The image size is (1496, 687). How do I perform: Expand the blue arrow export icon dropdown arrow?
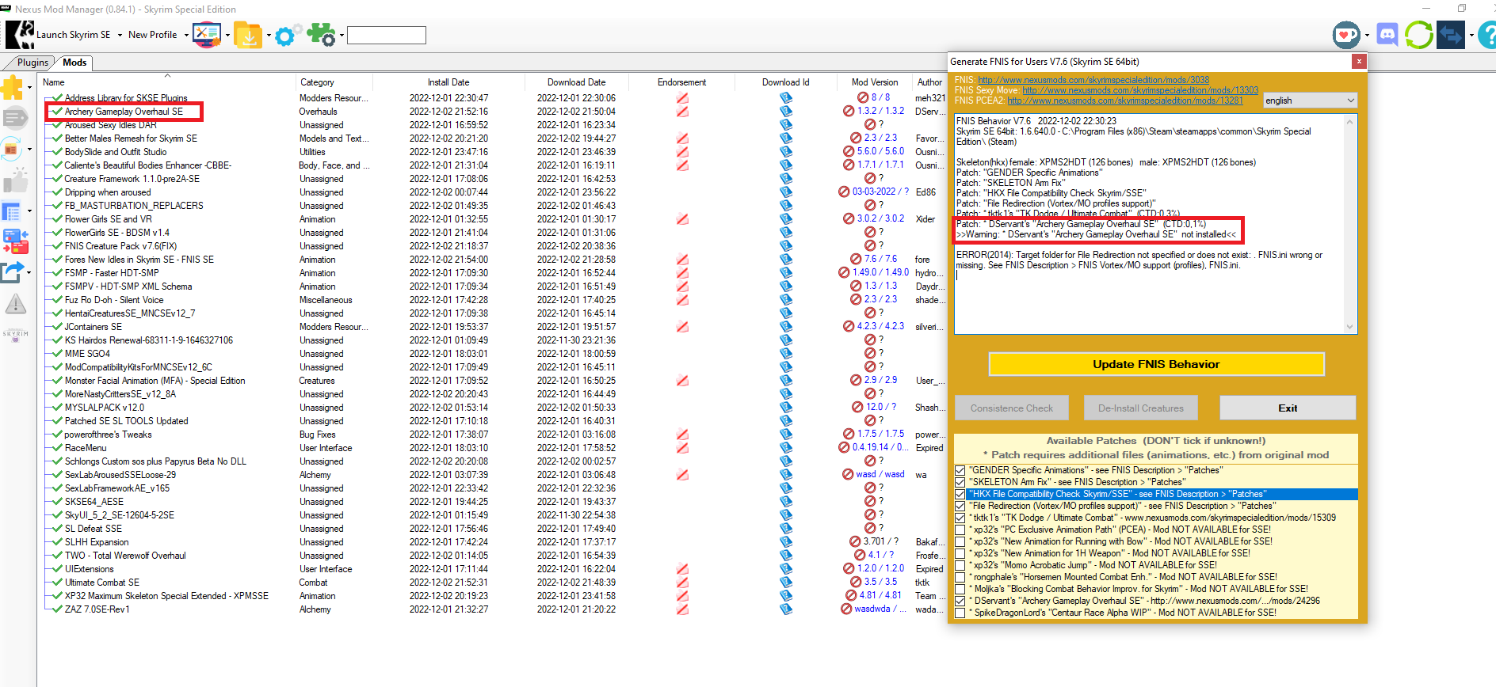click(29, 272)
